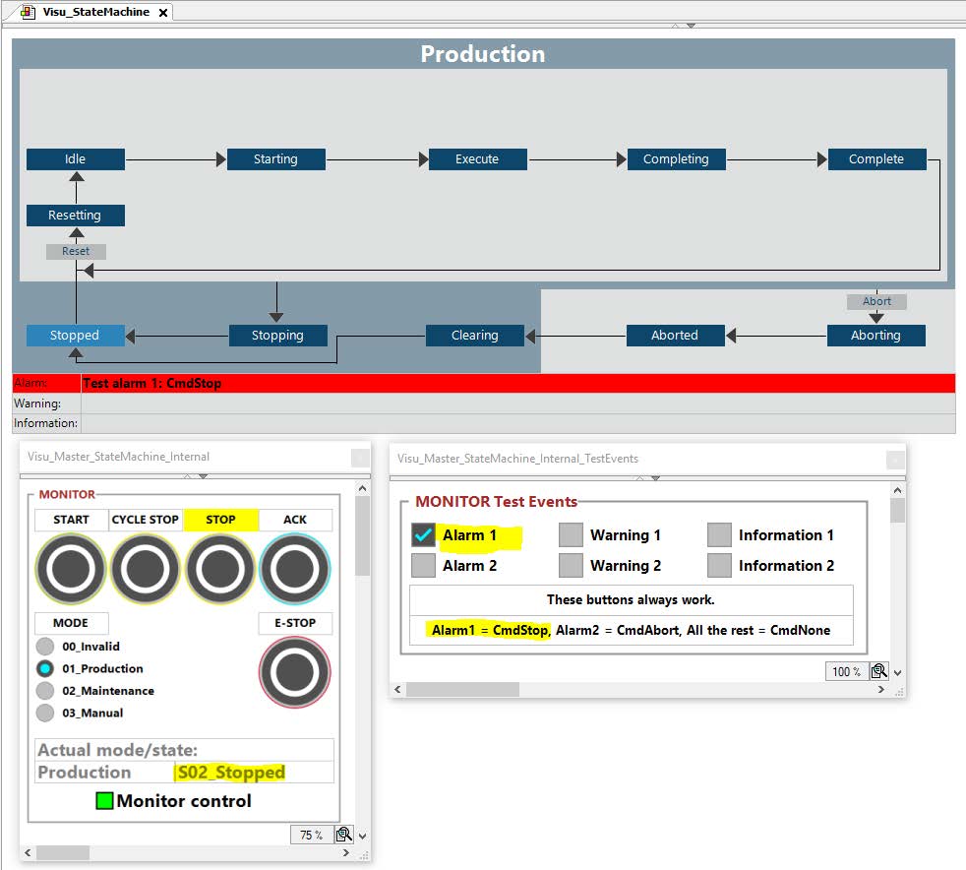The height and width of the screenshot is (870, 966).
Task: Click the gray Reset button
Action: [76, 251]
